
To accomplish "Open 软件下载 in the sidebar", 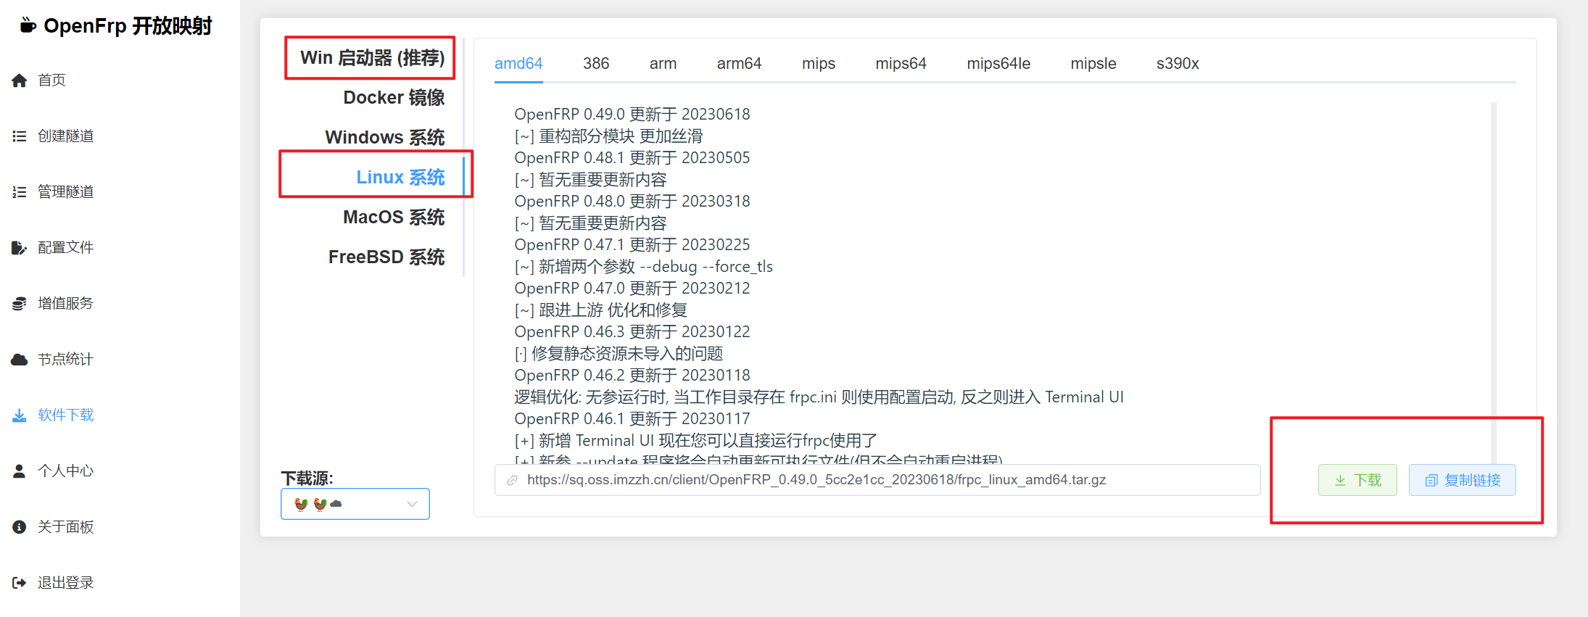I will 66,415.
